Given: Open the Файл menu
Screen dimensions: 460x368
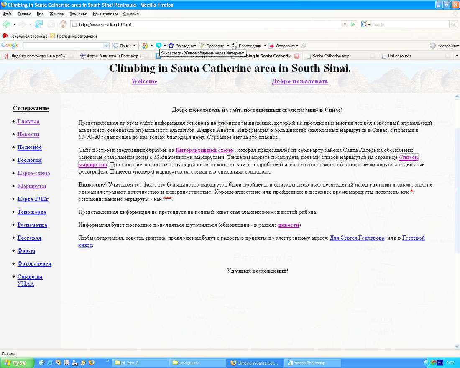Looking at the screenshot, I should point(8,13).
